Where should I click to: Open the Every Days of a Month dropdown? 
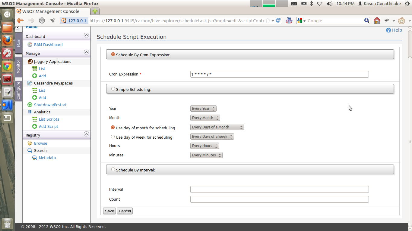click(x=217, y=127)
